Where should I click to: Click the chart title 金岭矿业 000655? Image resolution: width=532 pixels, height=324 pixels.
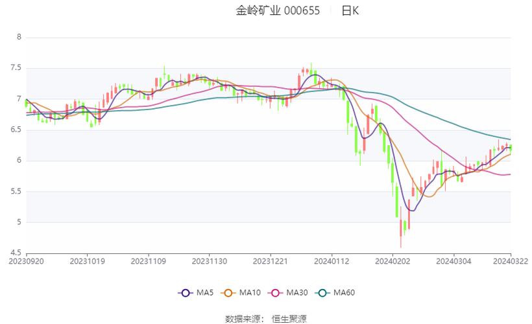(278, 11)
